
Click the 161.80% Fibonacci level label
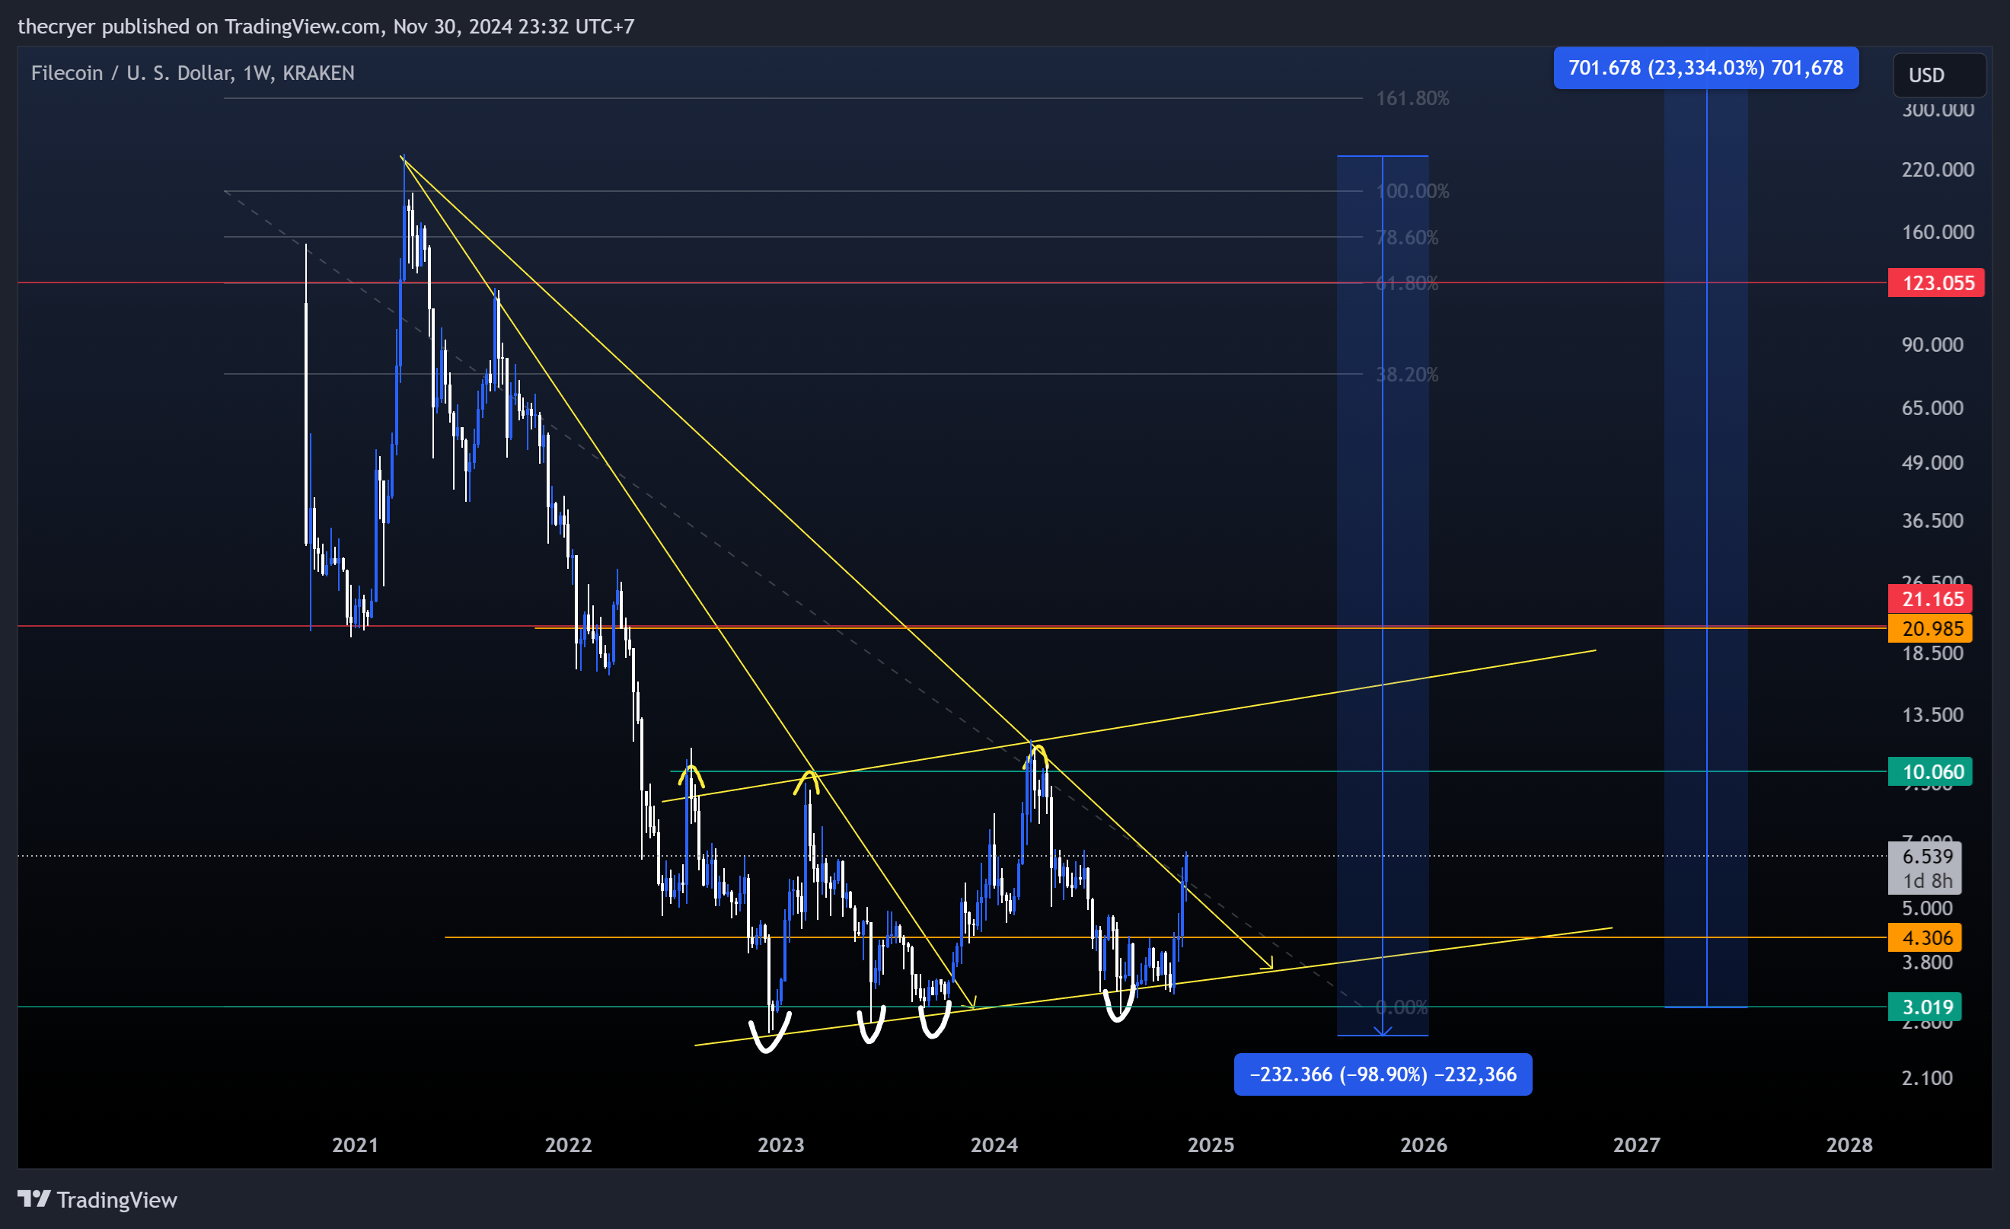point(1412,99)
